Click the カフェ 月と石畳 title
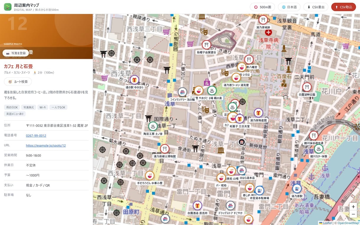 pos(18,66)
